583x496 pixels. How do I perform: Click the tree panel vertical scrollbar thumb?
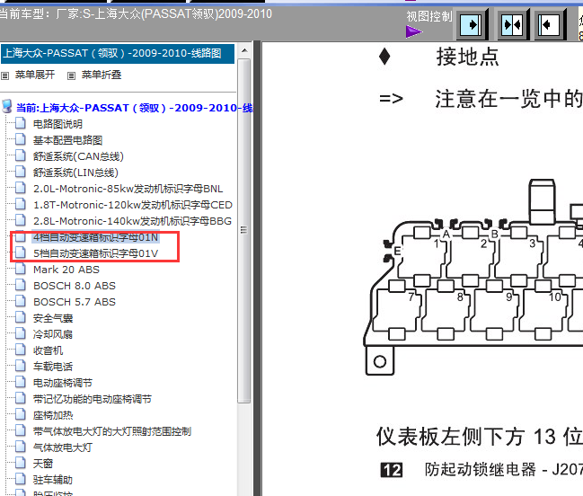(244, 230)
